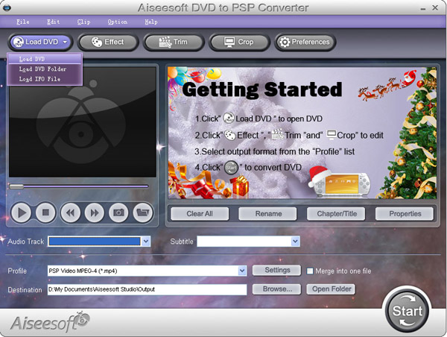The width and height of the screenshot is (447, 337).
Task: Open Preferences with the gear button
Action: point(305,42)
